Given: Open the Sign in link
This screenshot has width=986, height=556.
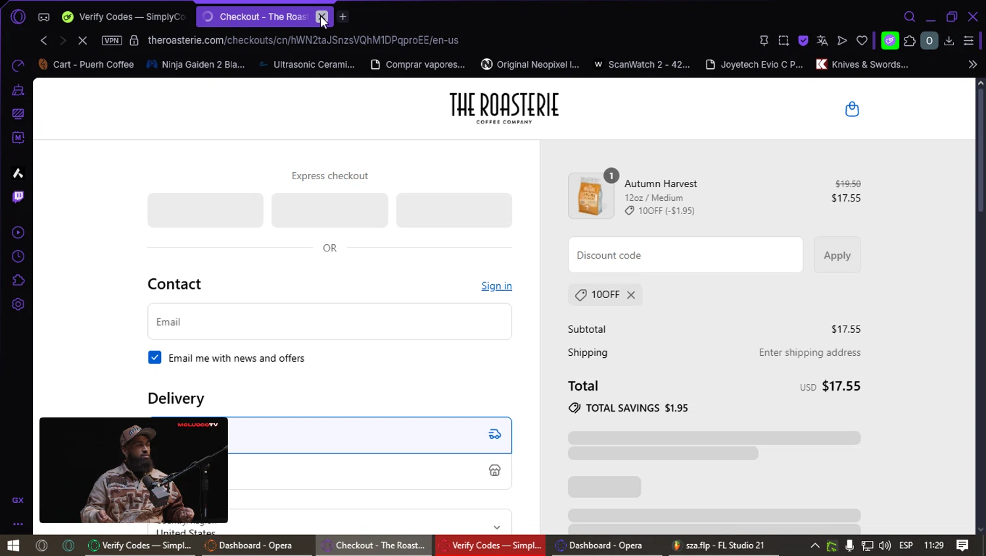Looking at the screenshot, I should [x=496, y=286].
